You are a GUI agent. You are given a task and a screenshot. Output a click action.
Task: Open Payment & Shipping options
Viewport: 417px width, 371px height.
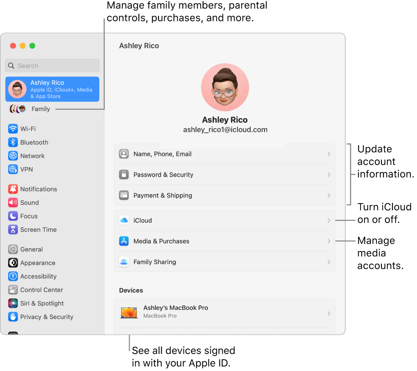224,195
